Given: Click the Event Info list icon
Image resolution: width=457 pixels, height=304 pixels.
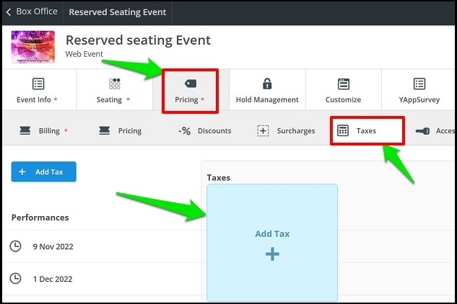Looking at the screenshot, I should coord(38,84).
